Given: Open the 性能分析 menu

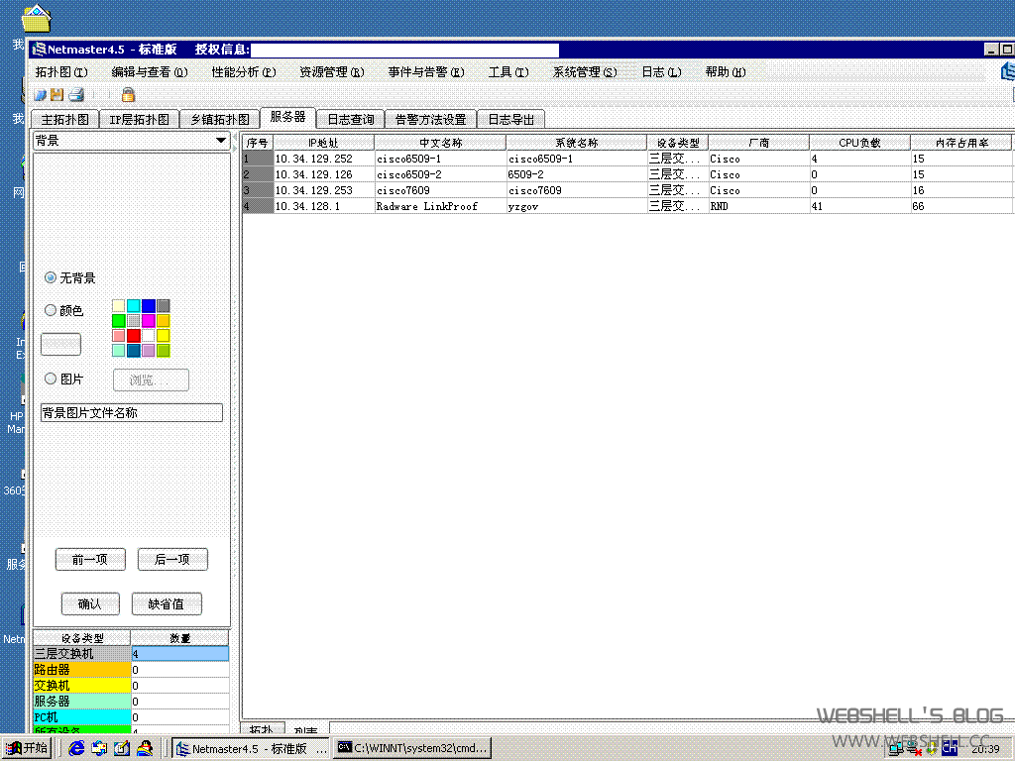Looking at the screenshot, I should pos(244,71).
